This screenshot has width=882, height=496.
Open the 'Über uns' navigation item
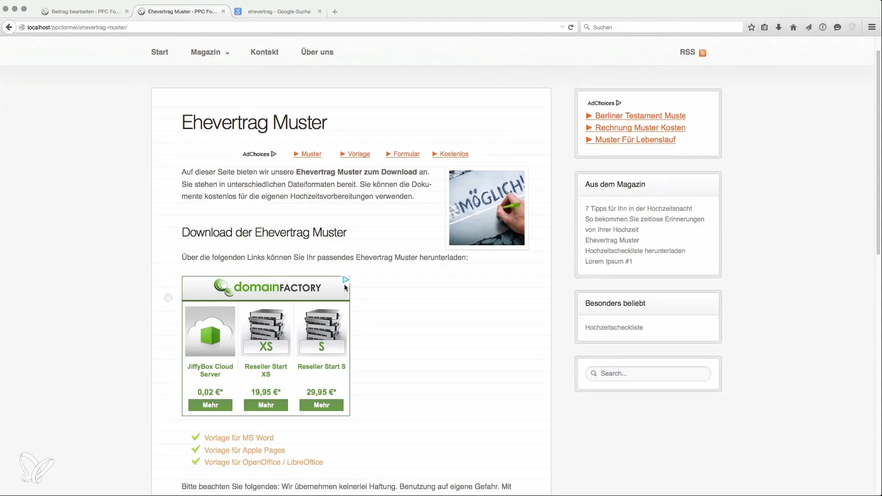click(317, 52)
